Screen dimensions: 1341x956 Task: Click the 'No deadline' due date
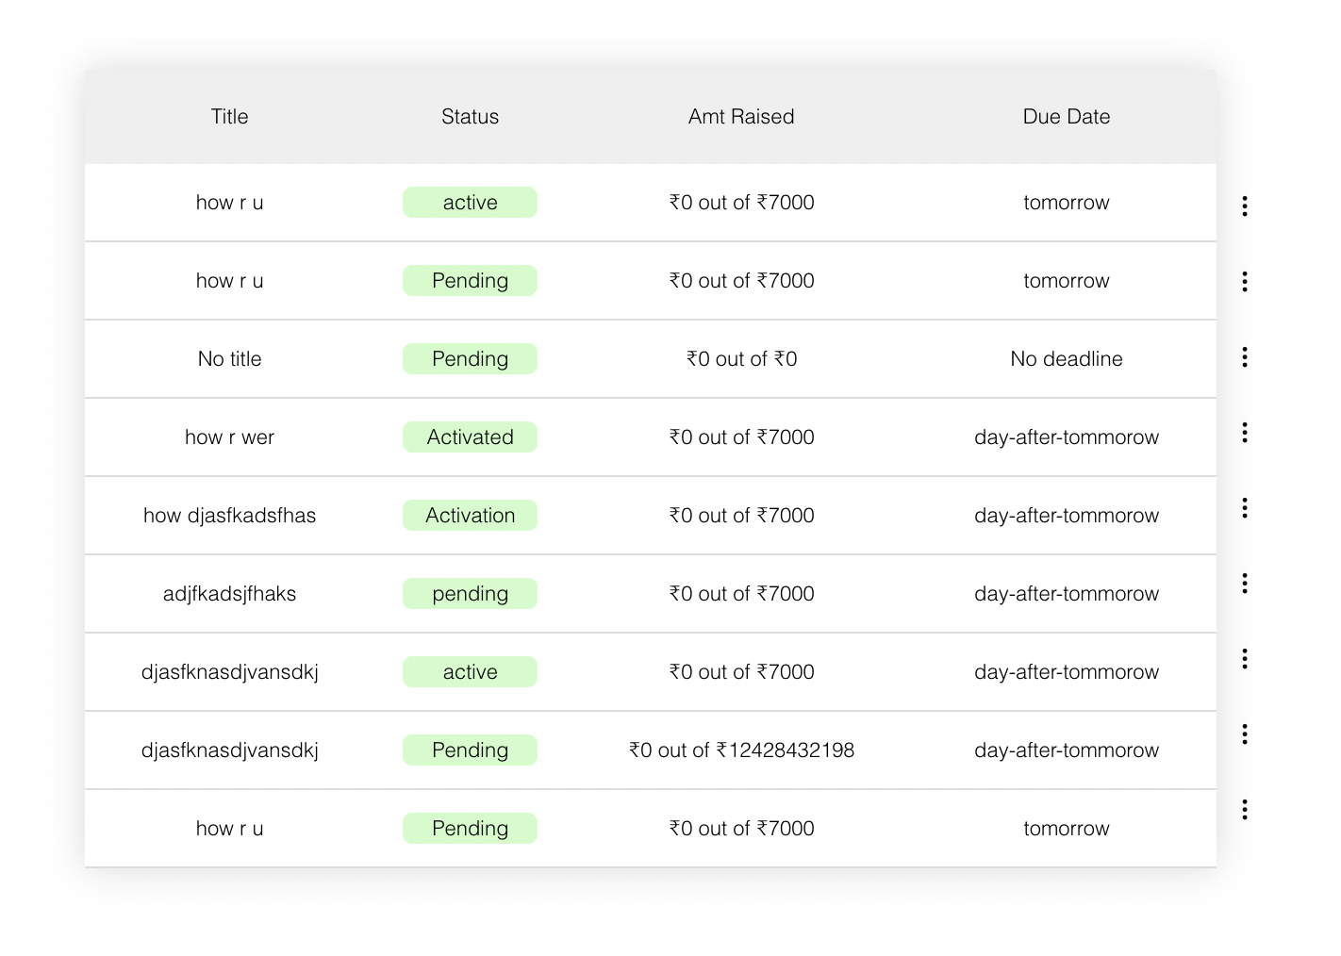tap(1067, 358)
